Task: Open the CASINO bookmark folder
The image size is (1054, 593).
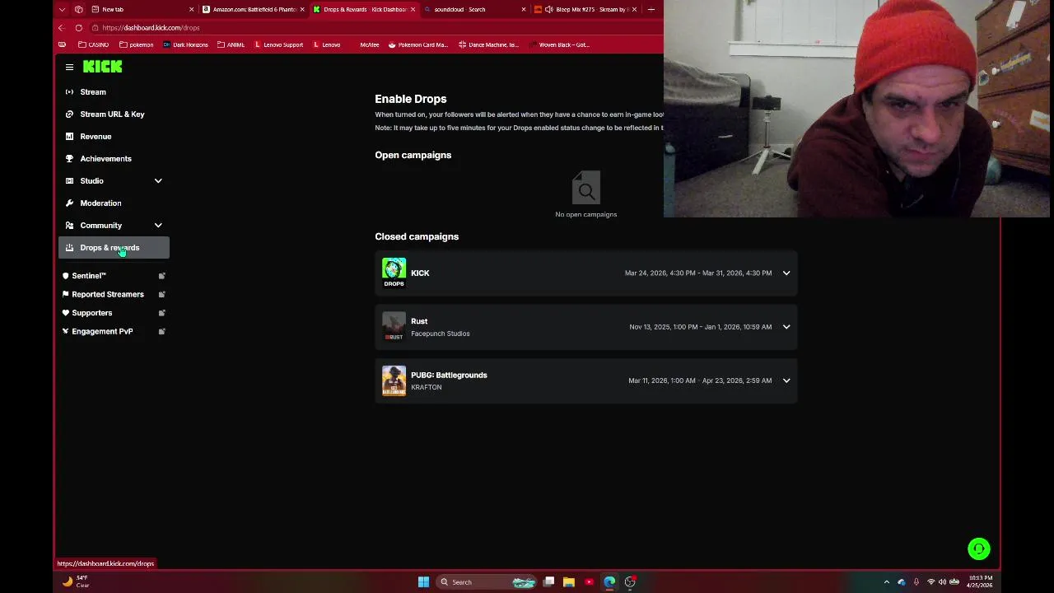Action: [x=93, y=45]
